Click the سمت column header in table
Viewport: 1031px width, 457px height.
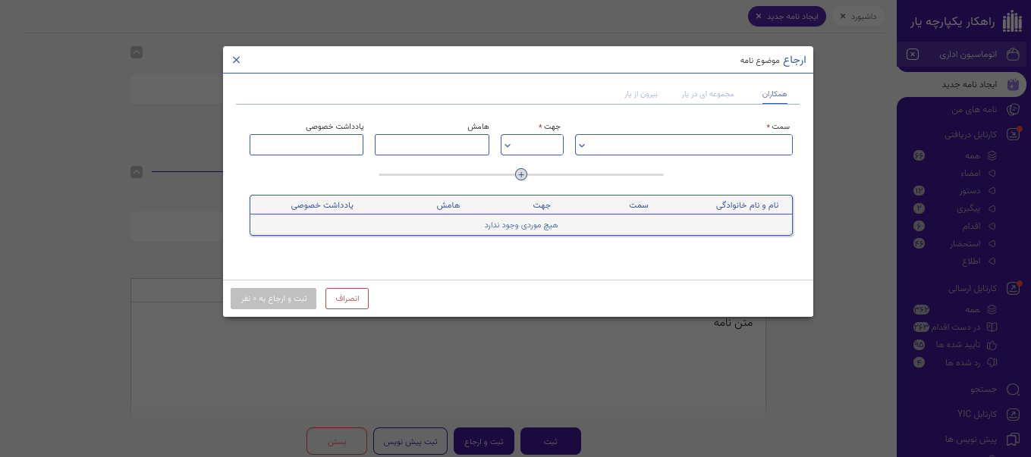click(x=639, y=205)
